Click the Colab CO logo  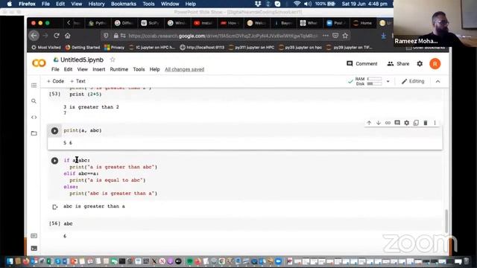tap(39, 63)
